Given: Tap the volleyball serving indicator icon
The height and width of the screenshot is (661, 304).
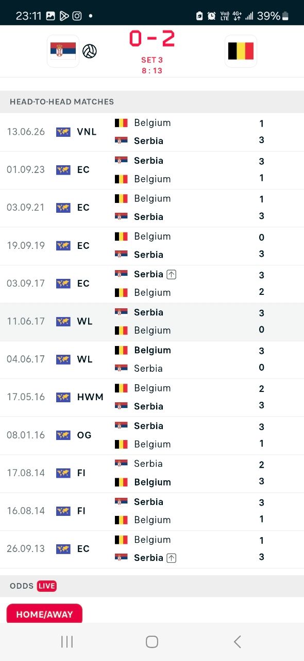Looking at the screenshot, I should (90, 51).
